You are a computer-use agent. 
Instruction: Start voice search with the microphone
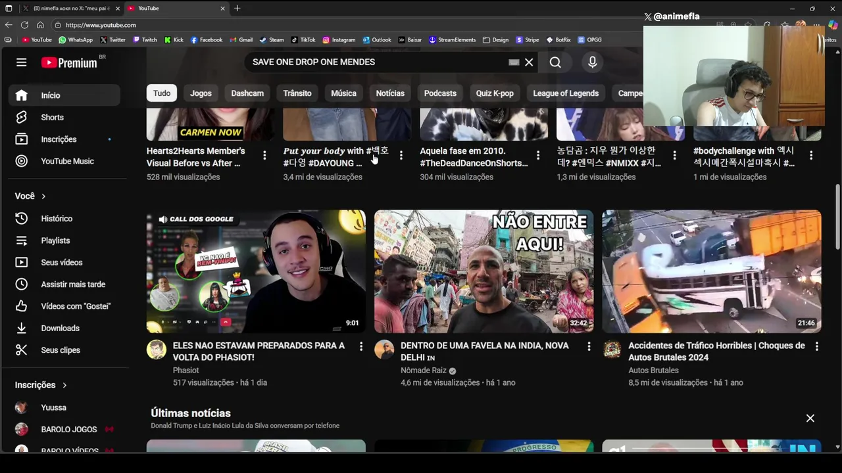pyautogui.click(x=593, y=62)
